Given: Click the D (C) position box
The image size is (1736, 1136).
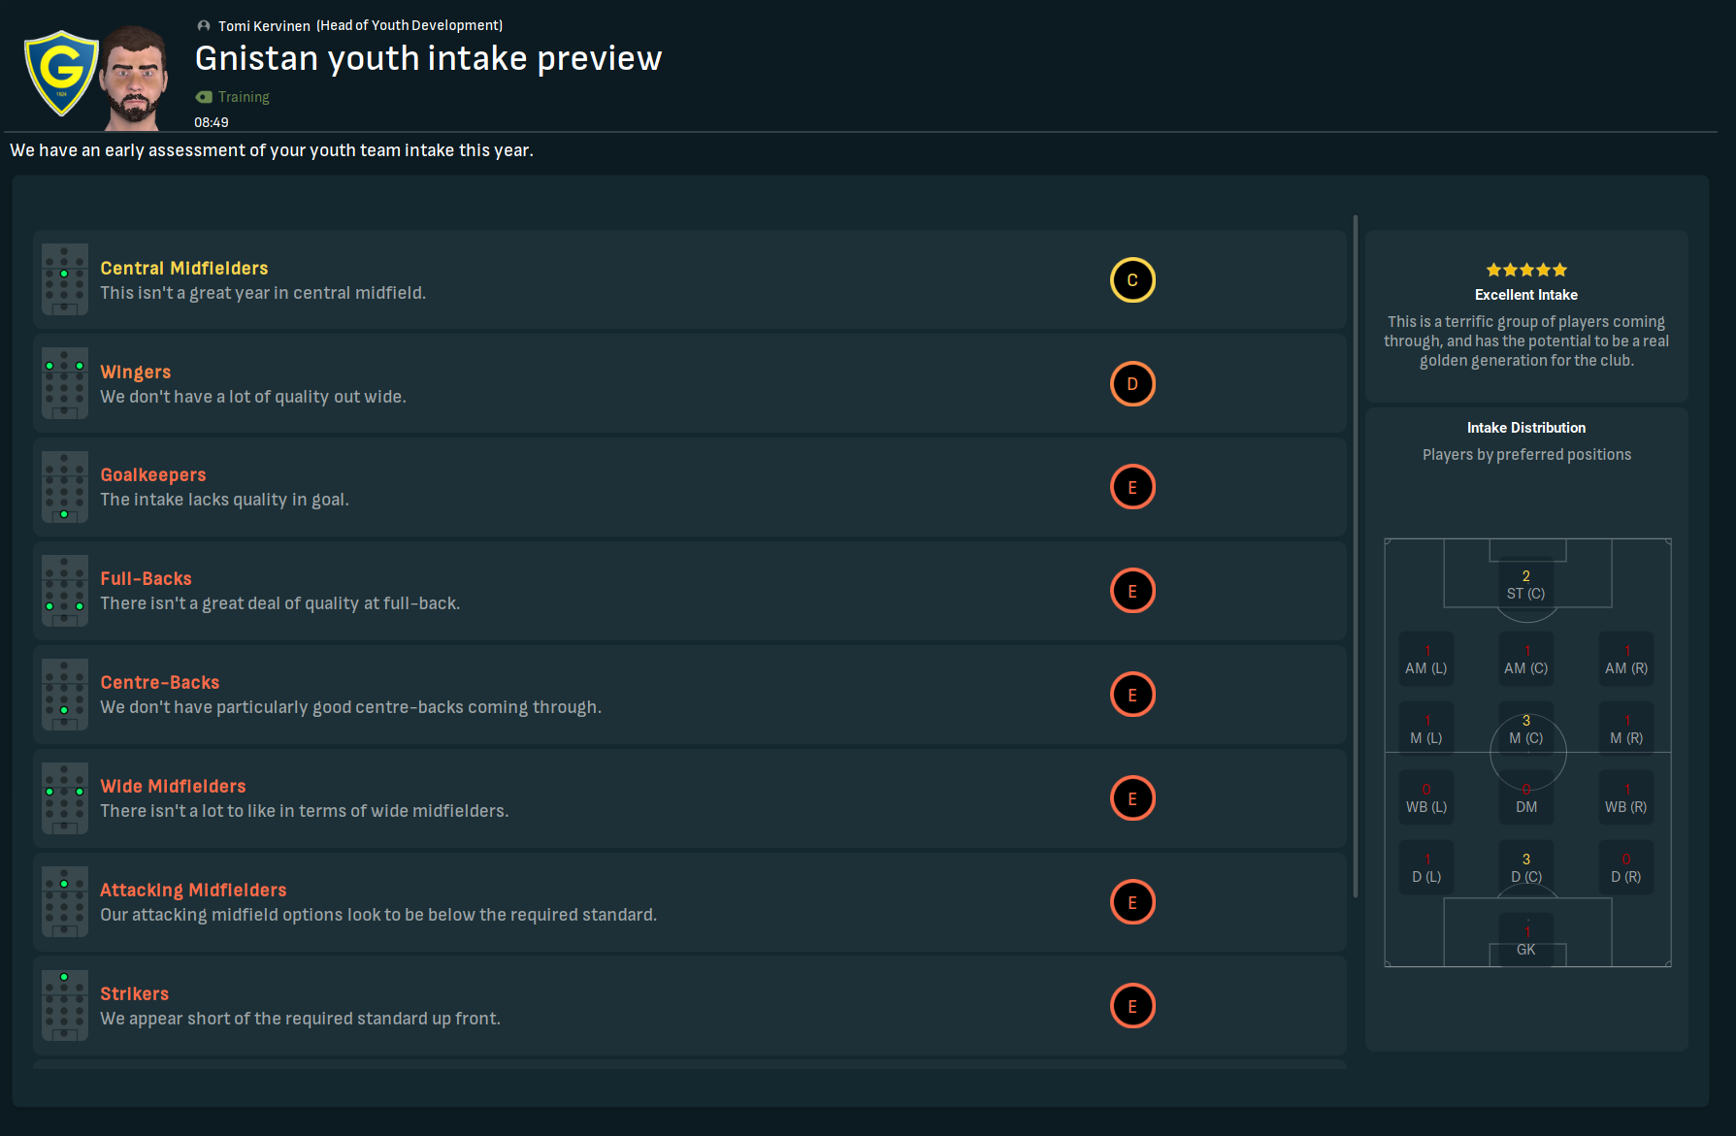Looking at the screenshot, I should tap(1526, 868).
